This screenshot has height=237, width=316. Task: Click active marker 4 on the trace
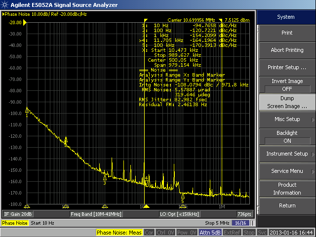(x=146, y=182)
